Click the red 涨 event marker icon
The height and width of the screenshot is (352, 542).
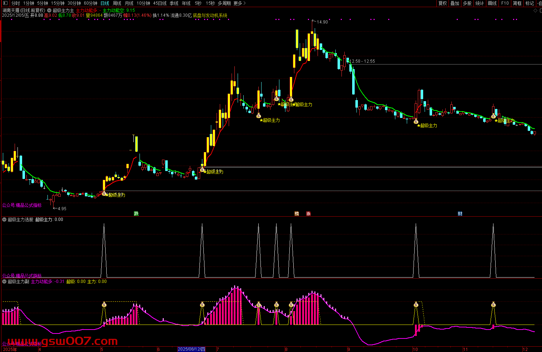[308, 214]
